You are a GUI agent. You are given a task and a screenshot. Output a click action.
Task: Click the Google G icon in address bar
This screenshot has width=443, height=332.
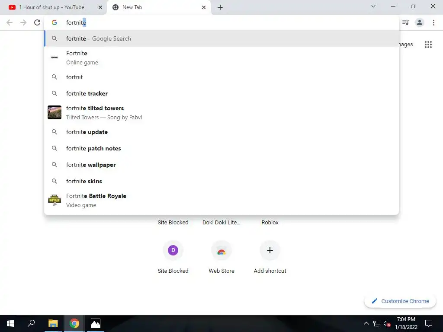coord(55,22)
